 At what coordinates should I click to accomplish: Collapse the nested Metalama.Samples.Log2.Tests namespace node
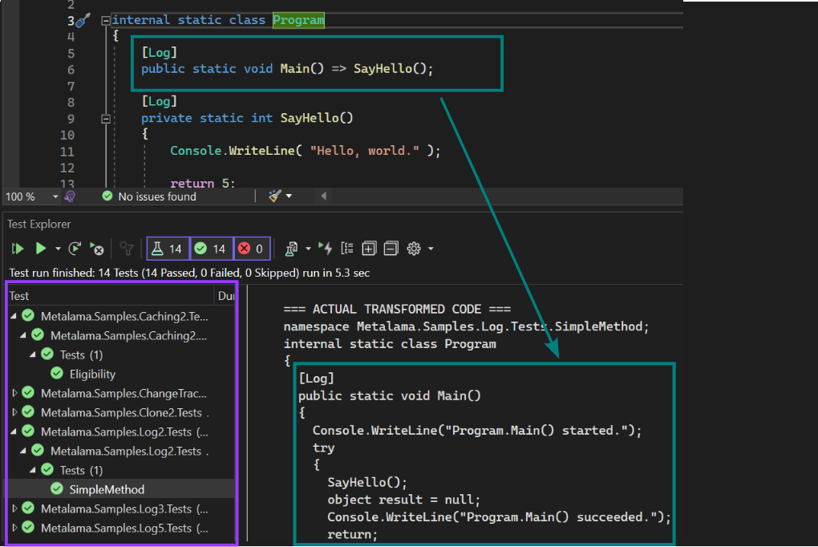coord(23,451)
